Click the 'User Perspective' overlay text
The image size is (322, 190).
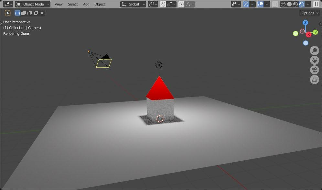pos(17,22)
